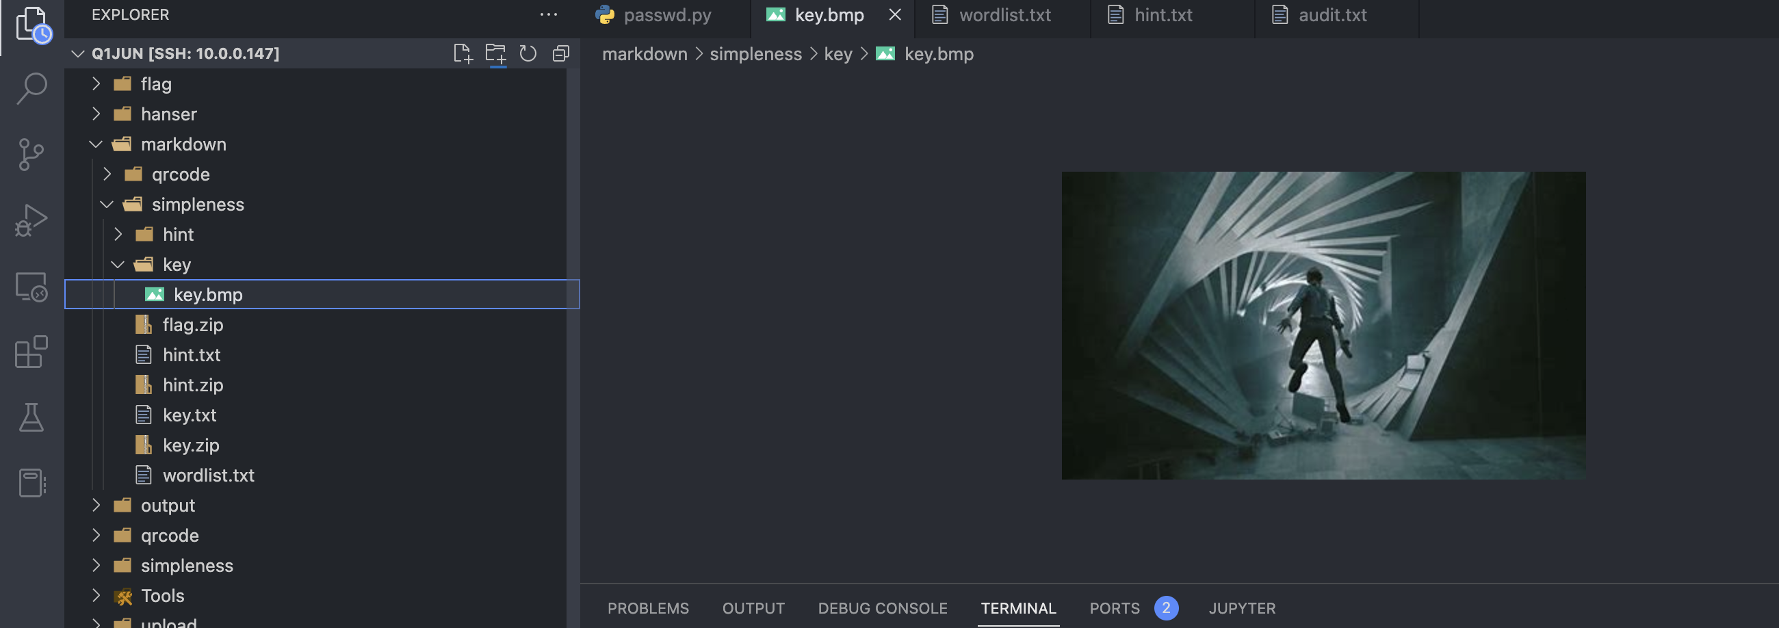Open Testing flask view
The height and width of the screenshot is (628, 1779).
click(31, 417)
